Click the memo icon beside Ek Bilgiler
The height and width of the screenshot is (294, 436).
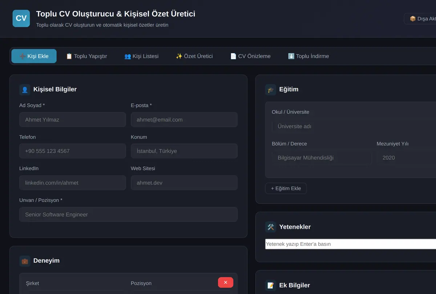271,285
